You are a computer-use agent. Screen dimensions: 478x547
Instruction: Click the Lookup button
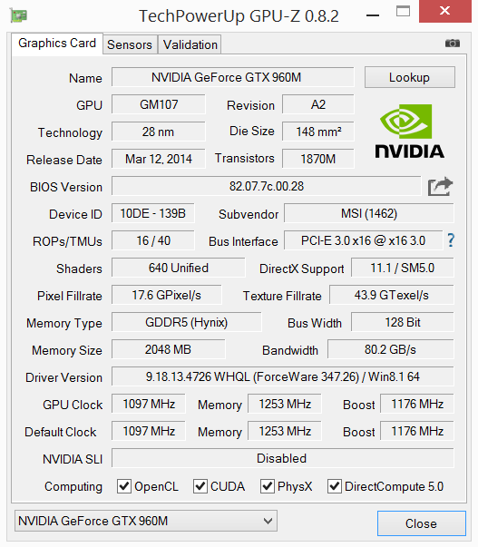coord(410,77)
